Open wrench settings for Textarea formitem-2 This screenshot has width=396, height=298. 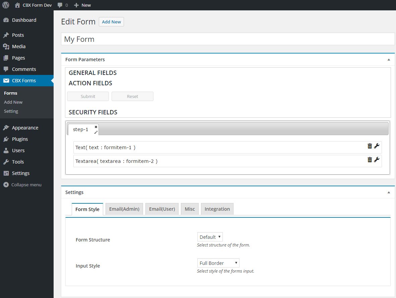pyautogui.click(x=377, y=160)
